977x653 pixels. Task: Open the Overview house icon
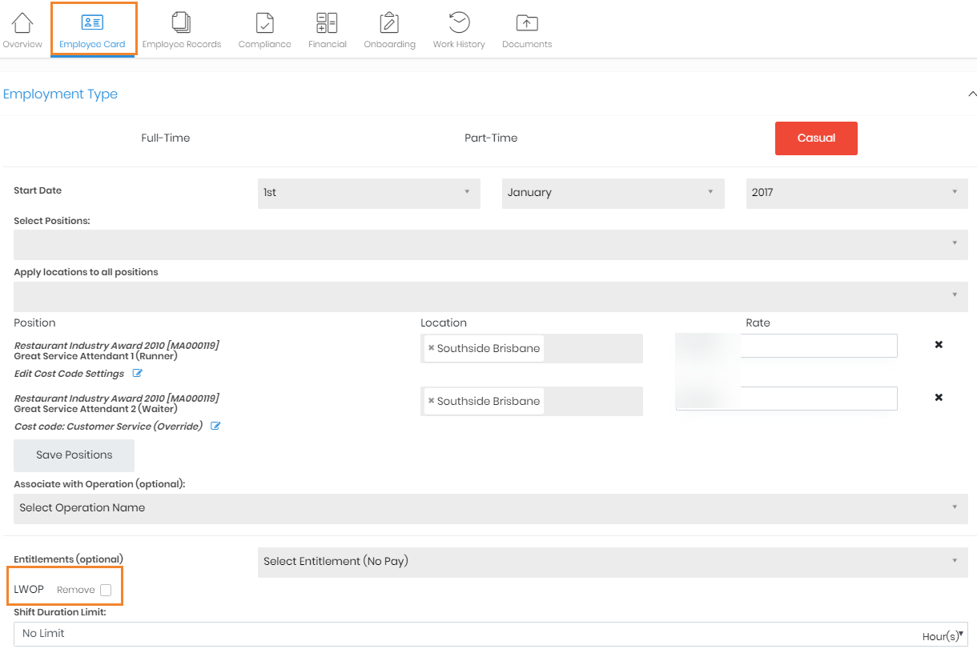click(x=22, y=24)
